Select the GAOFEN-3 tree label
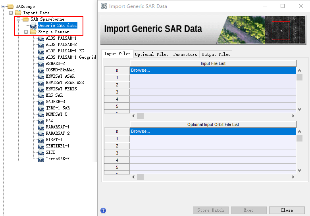Screen dimensions: 310x216 pos(55,101)
